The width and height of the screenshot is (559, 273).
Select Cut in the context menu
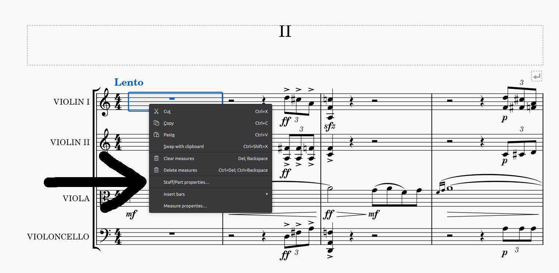point(210,112)
